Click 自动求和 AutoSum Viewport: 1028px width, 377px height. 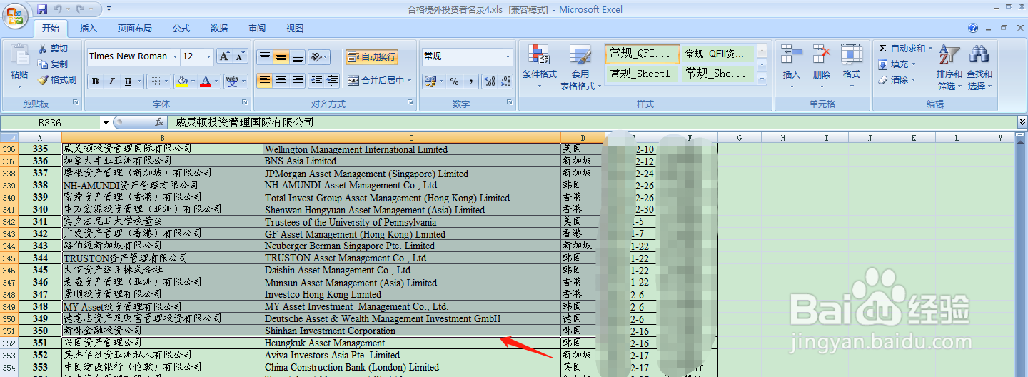(x=904, y=48)
